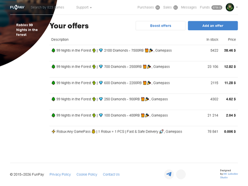Click the Telegram icon in footer
This screenshot has width=248, height=186.
pyautogui.click(x=169, y=174)
